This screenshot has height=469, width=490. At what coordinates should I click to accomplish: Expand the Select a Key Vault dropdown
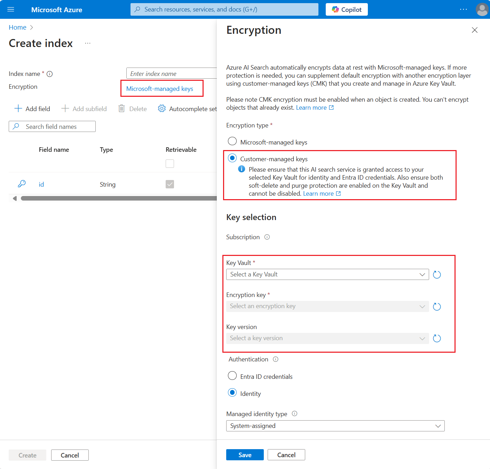point(327,274)
